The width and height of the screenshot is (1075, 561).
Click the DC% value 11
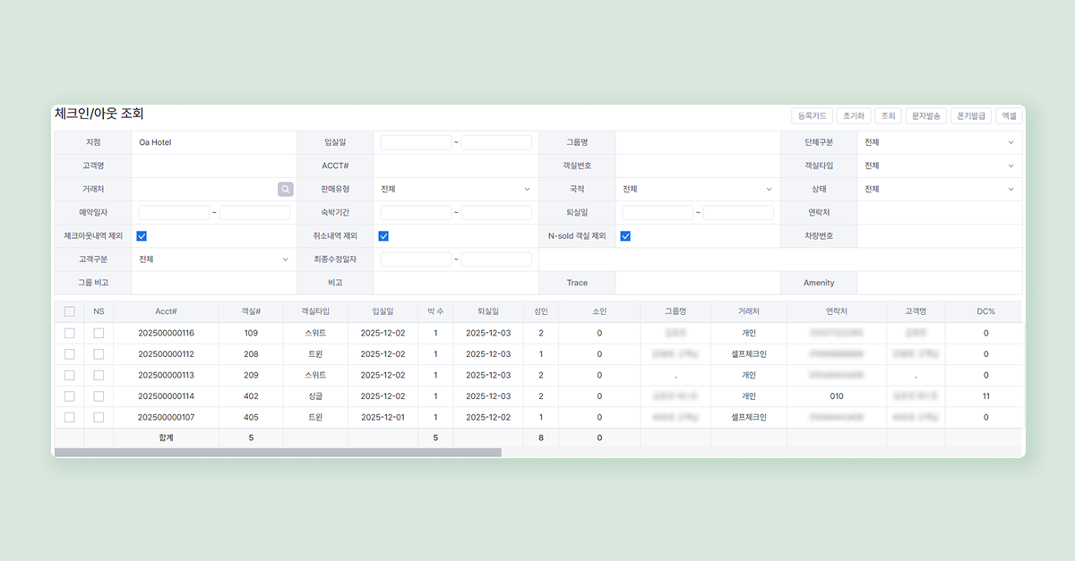(985, 395)
